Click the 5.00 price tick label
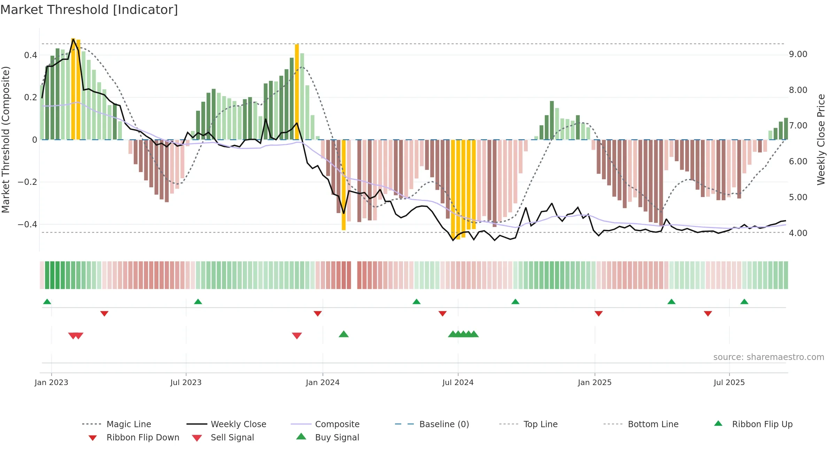The width and height of the screenshot is (836, 470). [x=798, y=197]
